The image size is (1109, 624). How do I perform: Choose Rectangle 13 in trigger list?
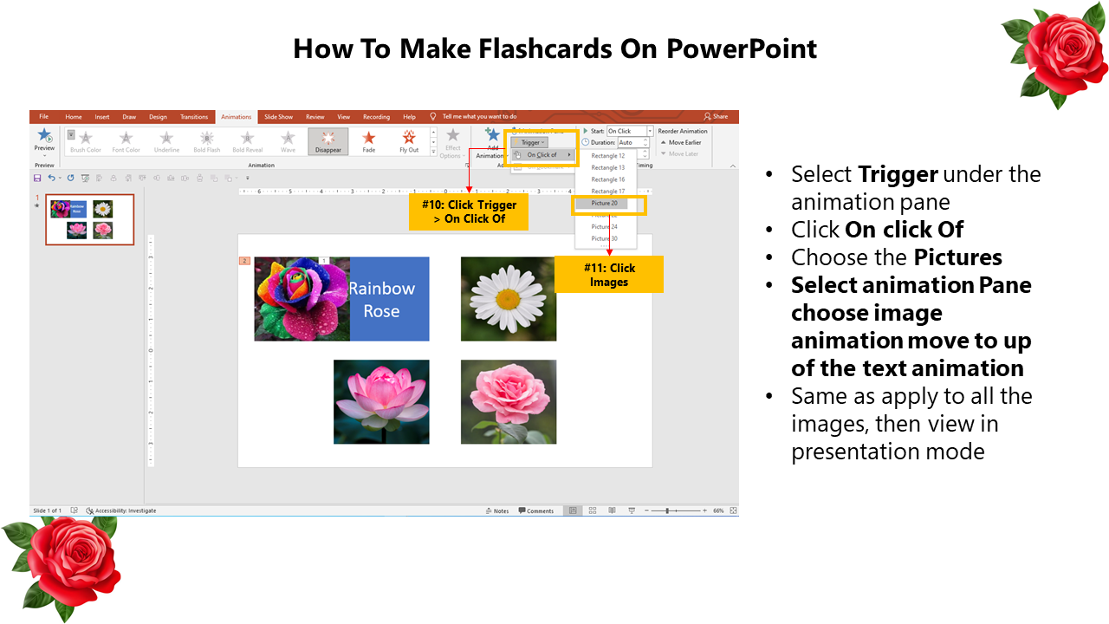607,167
